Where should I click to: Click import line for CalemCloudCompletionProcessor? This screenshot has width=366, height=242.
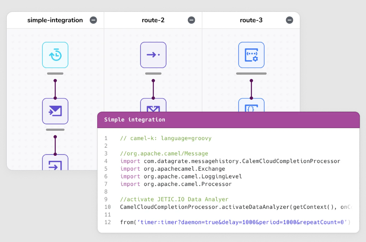pyautogui.click(x=230, y=161)
